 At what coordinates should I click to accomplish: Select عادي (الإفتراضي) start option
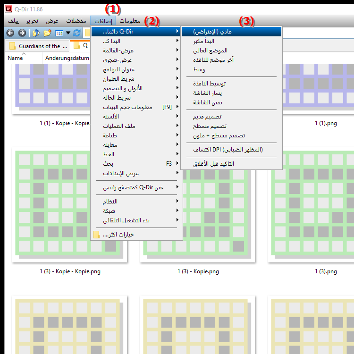click(x=231, y=32)
